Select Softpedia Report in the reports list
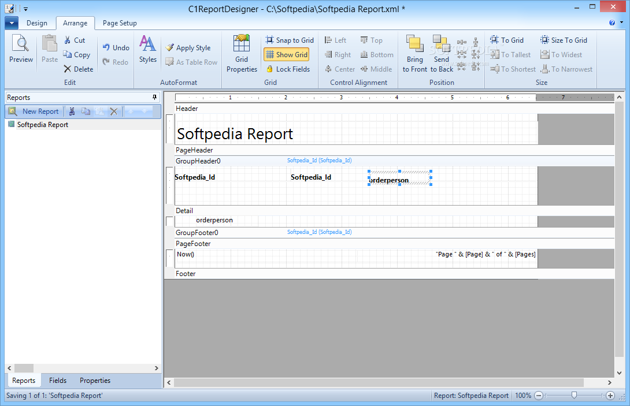 click(43, 125)
